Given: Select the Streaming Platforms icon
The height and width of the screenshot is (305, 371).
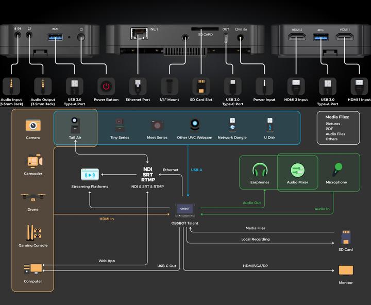Looking at the screenshot, I should 90,175.
